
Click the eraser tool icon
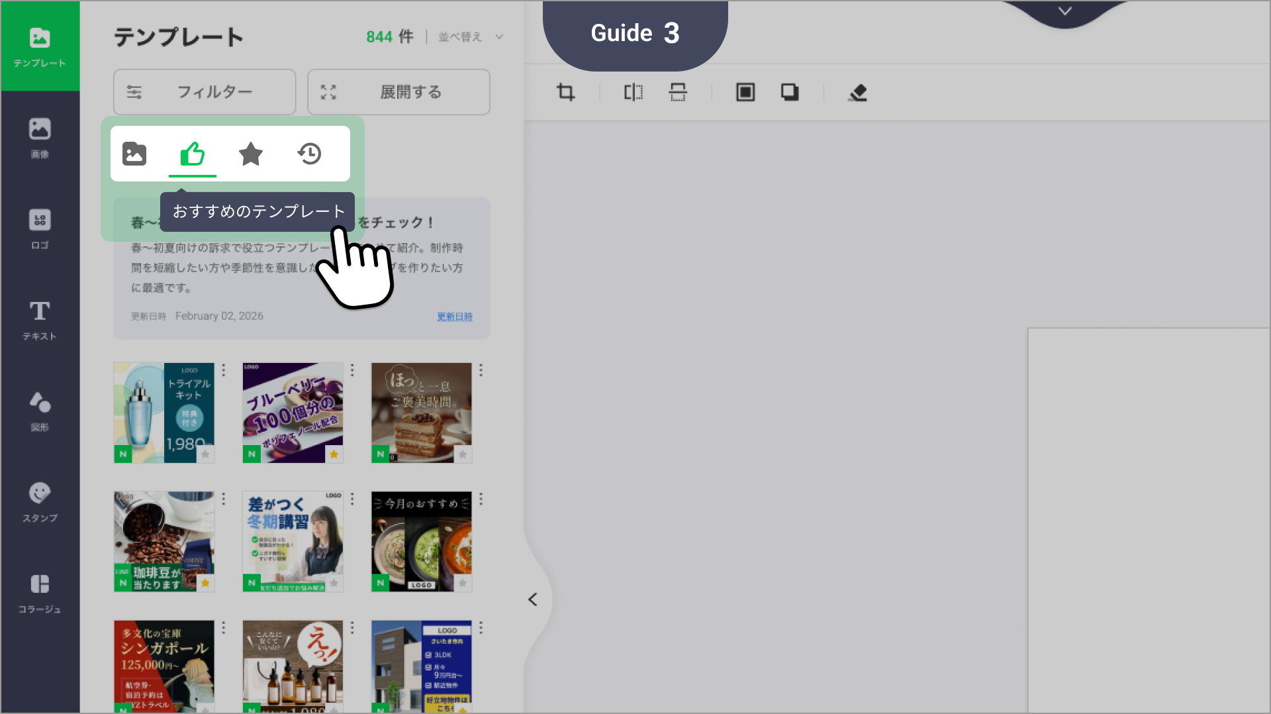point(857,92)
